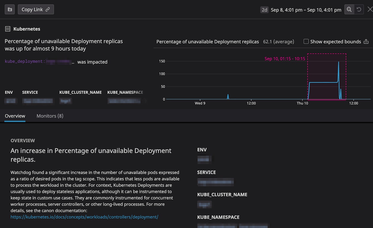Click the blurred SERVICE value in Overview section
Image resolution: width=373 pixels, height=228 pixels.
(216, 182)
